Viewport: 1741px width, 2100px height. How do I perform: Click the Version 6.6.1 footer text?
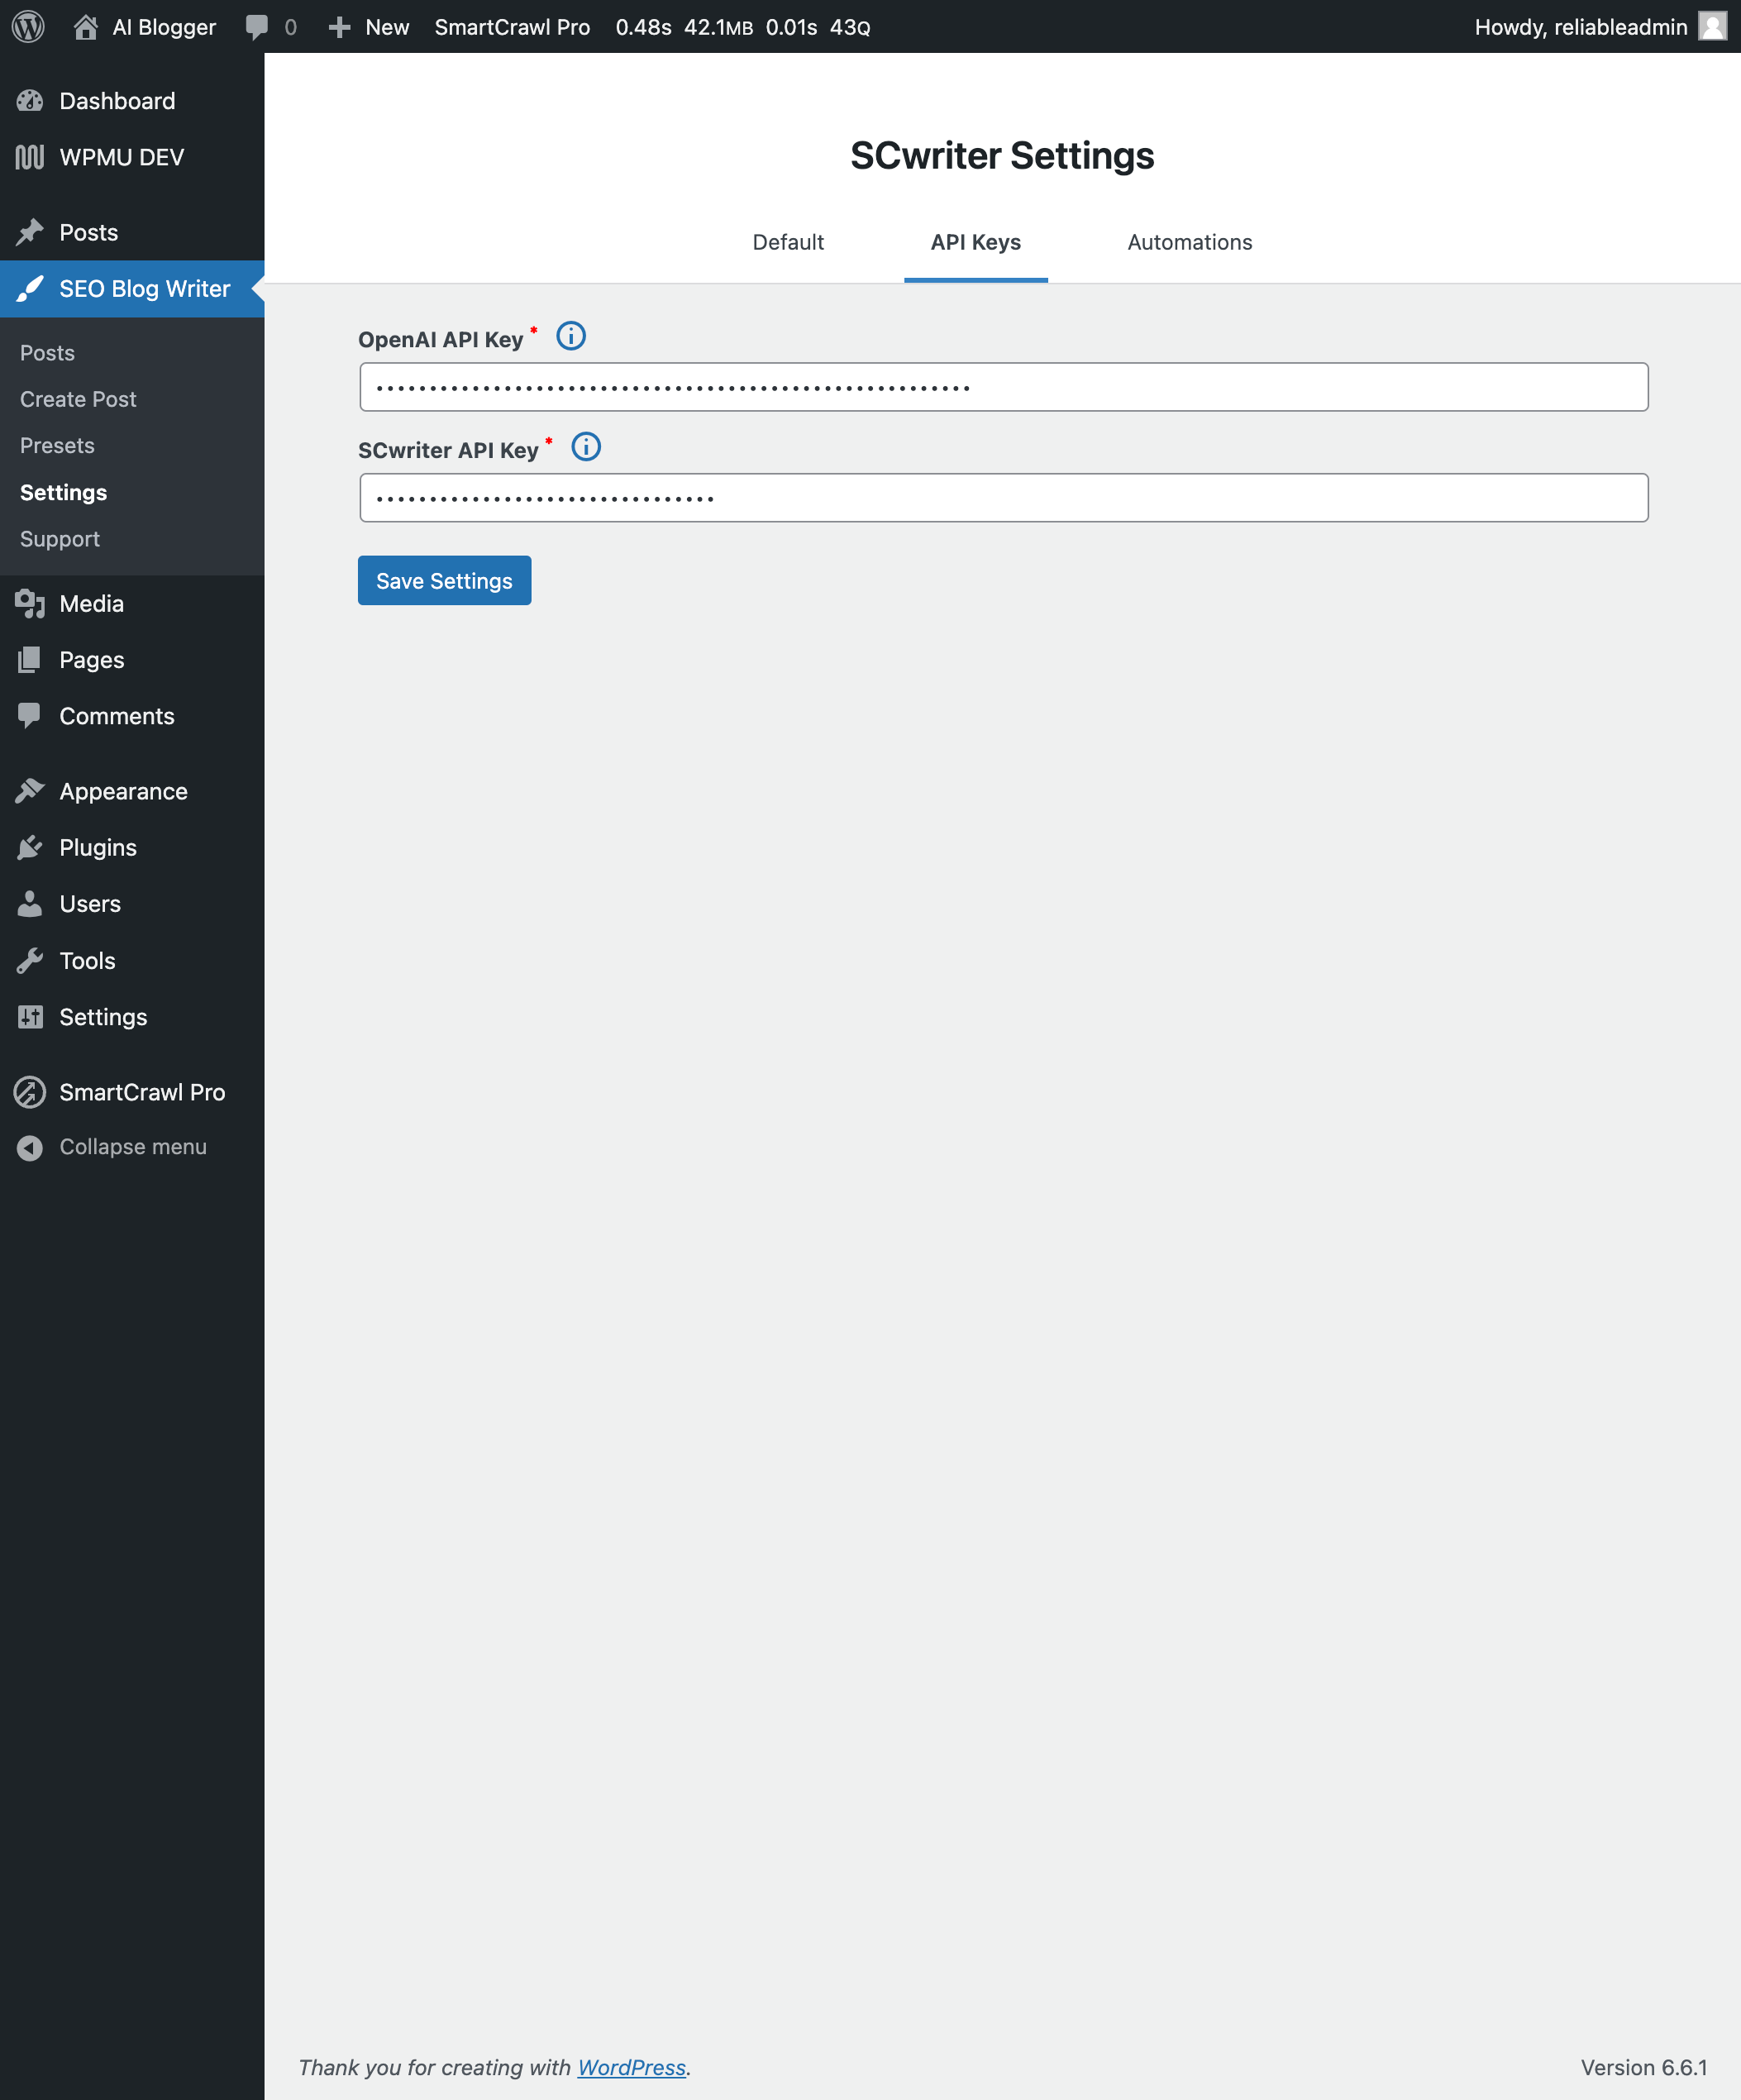point(1644,2067)
